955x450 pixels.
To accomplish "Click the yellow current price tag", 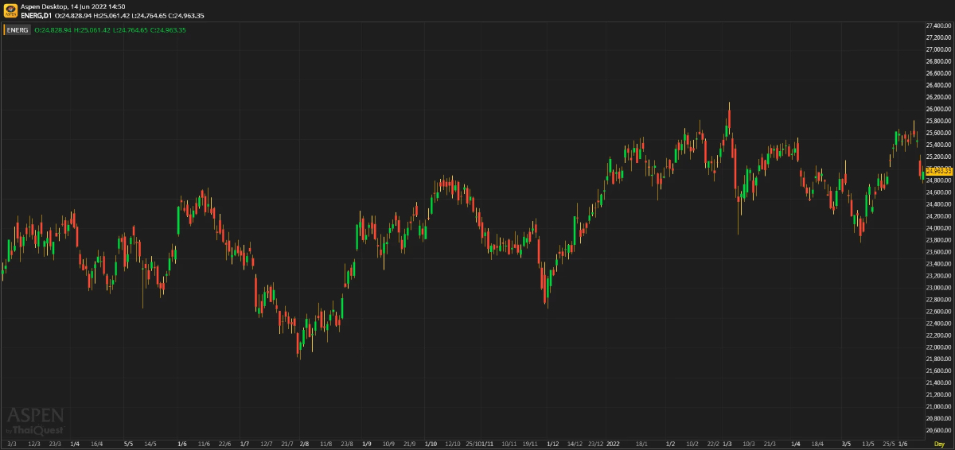I will (938, 171).
